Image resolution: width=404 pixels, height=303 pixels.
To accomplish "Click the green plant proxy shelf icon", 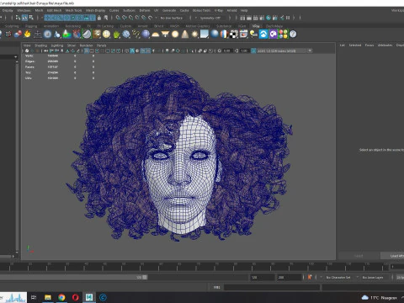I will [116, 35].
